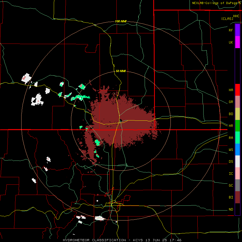Click the [CLAS] units label
242x242 pixels.
[227, 19]
